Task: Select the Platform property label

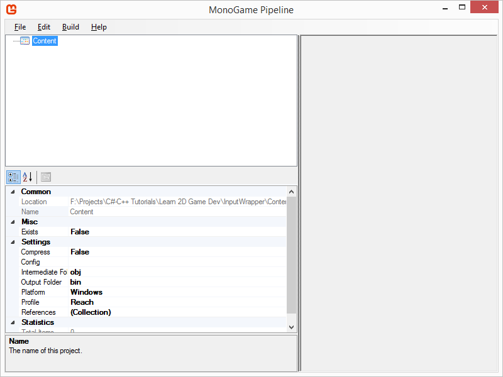Action: (x=33, y=292)
